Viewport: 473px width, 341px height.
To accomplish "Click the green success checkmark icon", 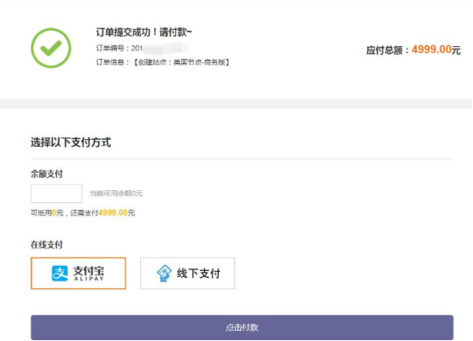I will pos(51,48).
